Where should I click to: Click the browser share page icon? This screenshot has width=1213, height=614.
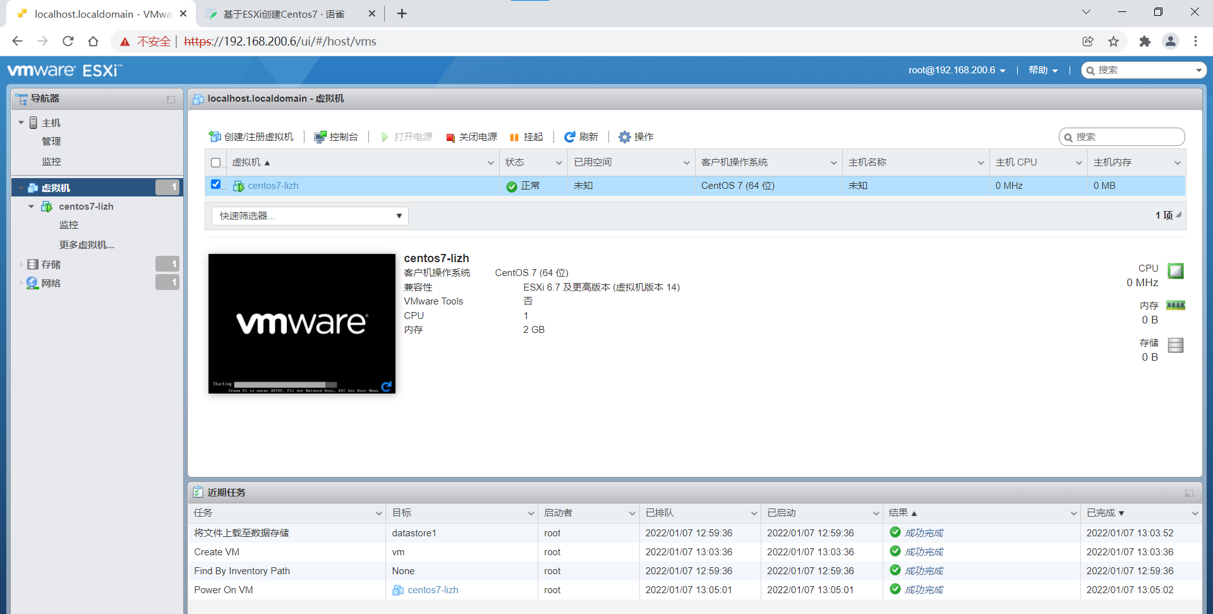click(x=1088, y=41)
